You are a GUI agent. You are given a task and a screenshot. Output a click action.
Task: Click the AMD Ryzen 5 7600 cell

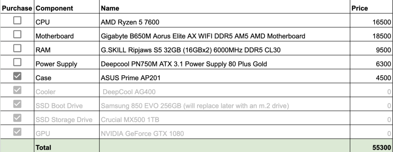pos(225,21)
